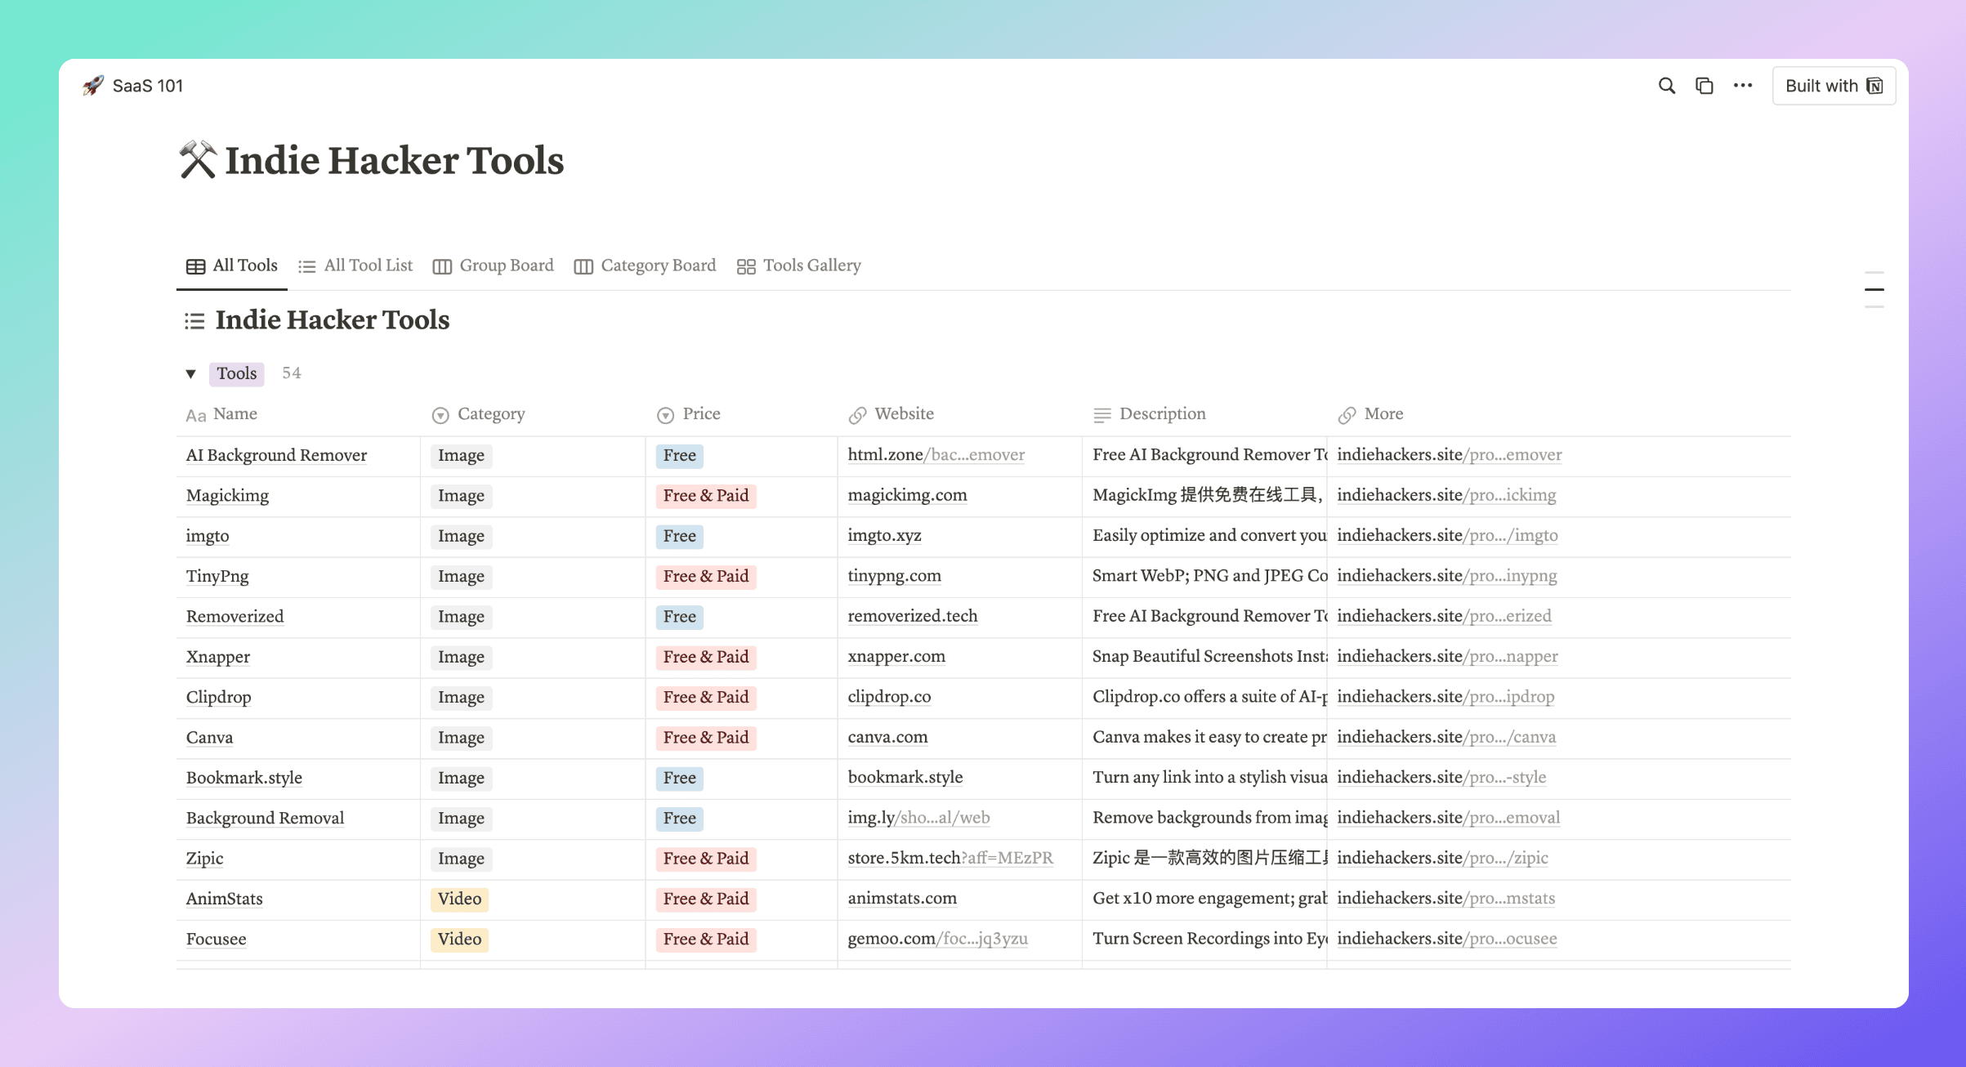The height and width of the screenshot is (1067, 1966).
Task: Visit removerized.tech website link
Action: 912,616
